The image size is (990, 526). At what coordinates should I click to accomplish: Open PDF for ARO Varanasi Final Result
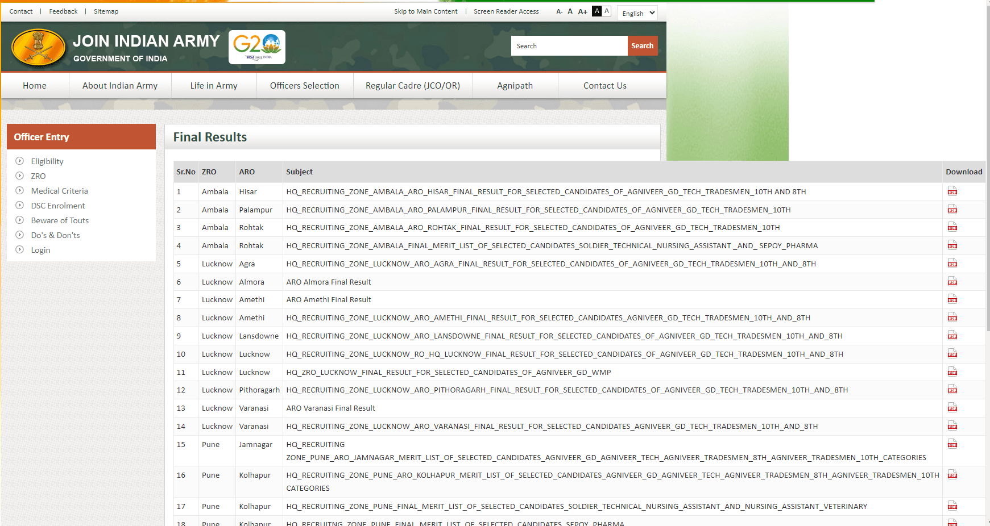[952, 408]
